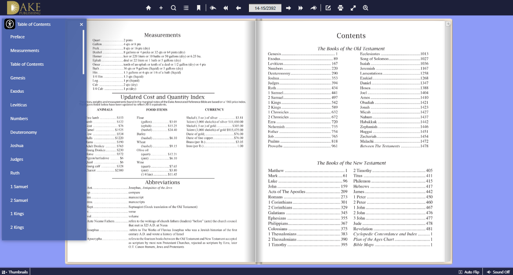Click Isaiah on the Contents page
The width and height of the screenshot is (513, 275).
click(394, 63)
